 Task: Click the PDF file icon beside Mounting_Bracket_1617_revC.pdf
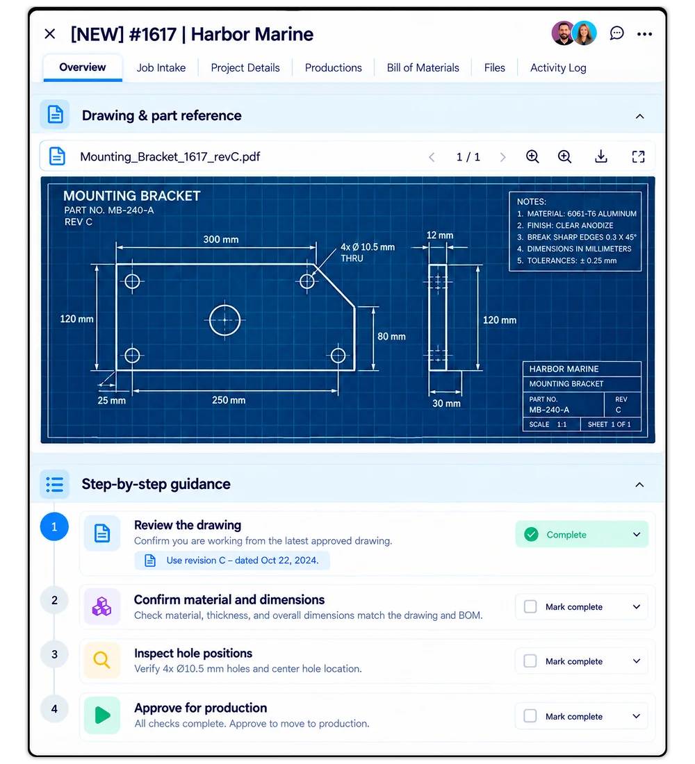[x=57, y=156]
